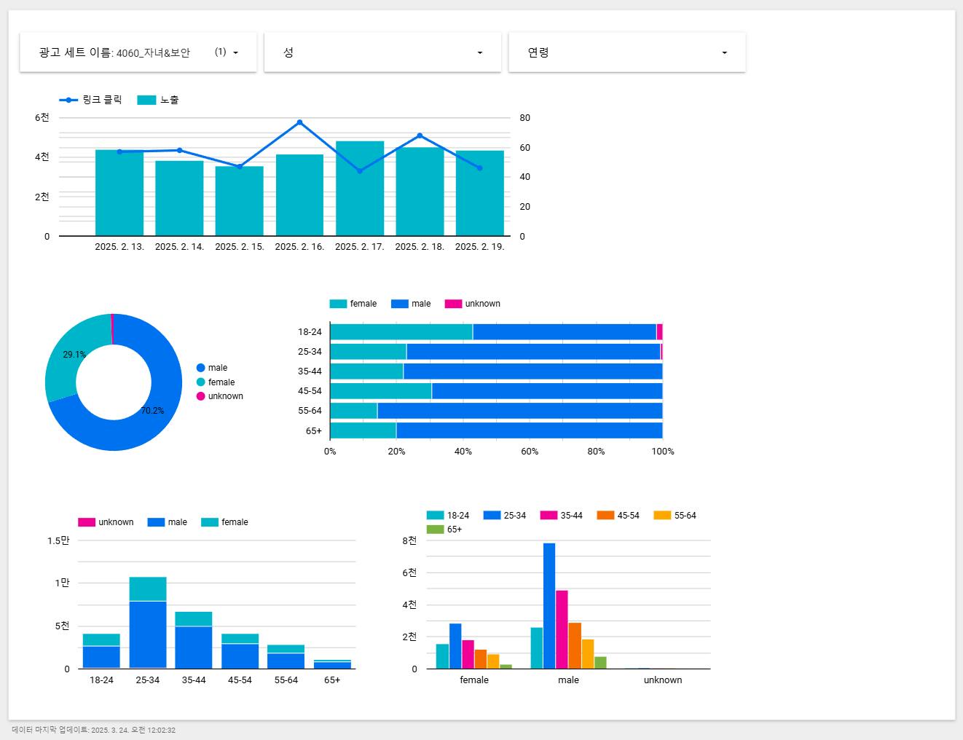Click unknown legend above the 100% stacked bar chart
Image resolution: width=963 pixels, height=740 pixels.
pyautogui.click(x=473, y=304)
